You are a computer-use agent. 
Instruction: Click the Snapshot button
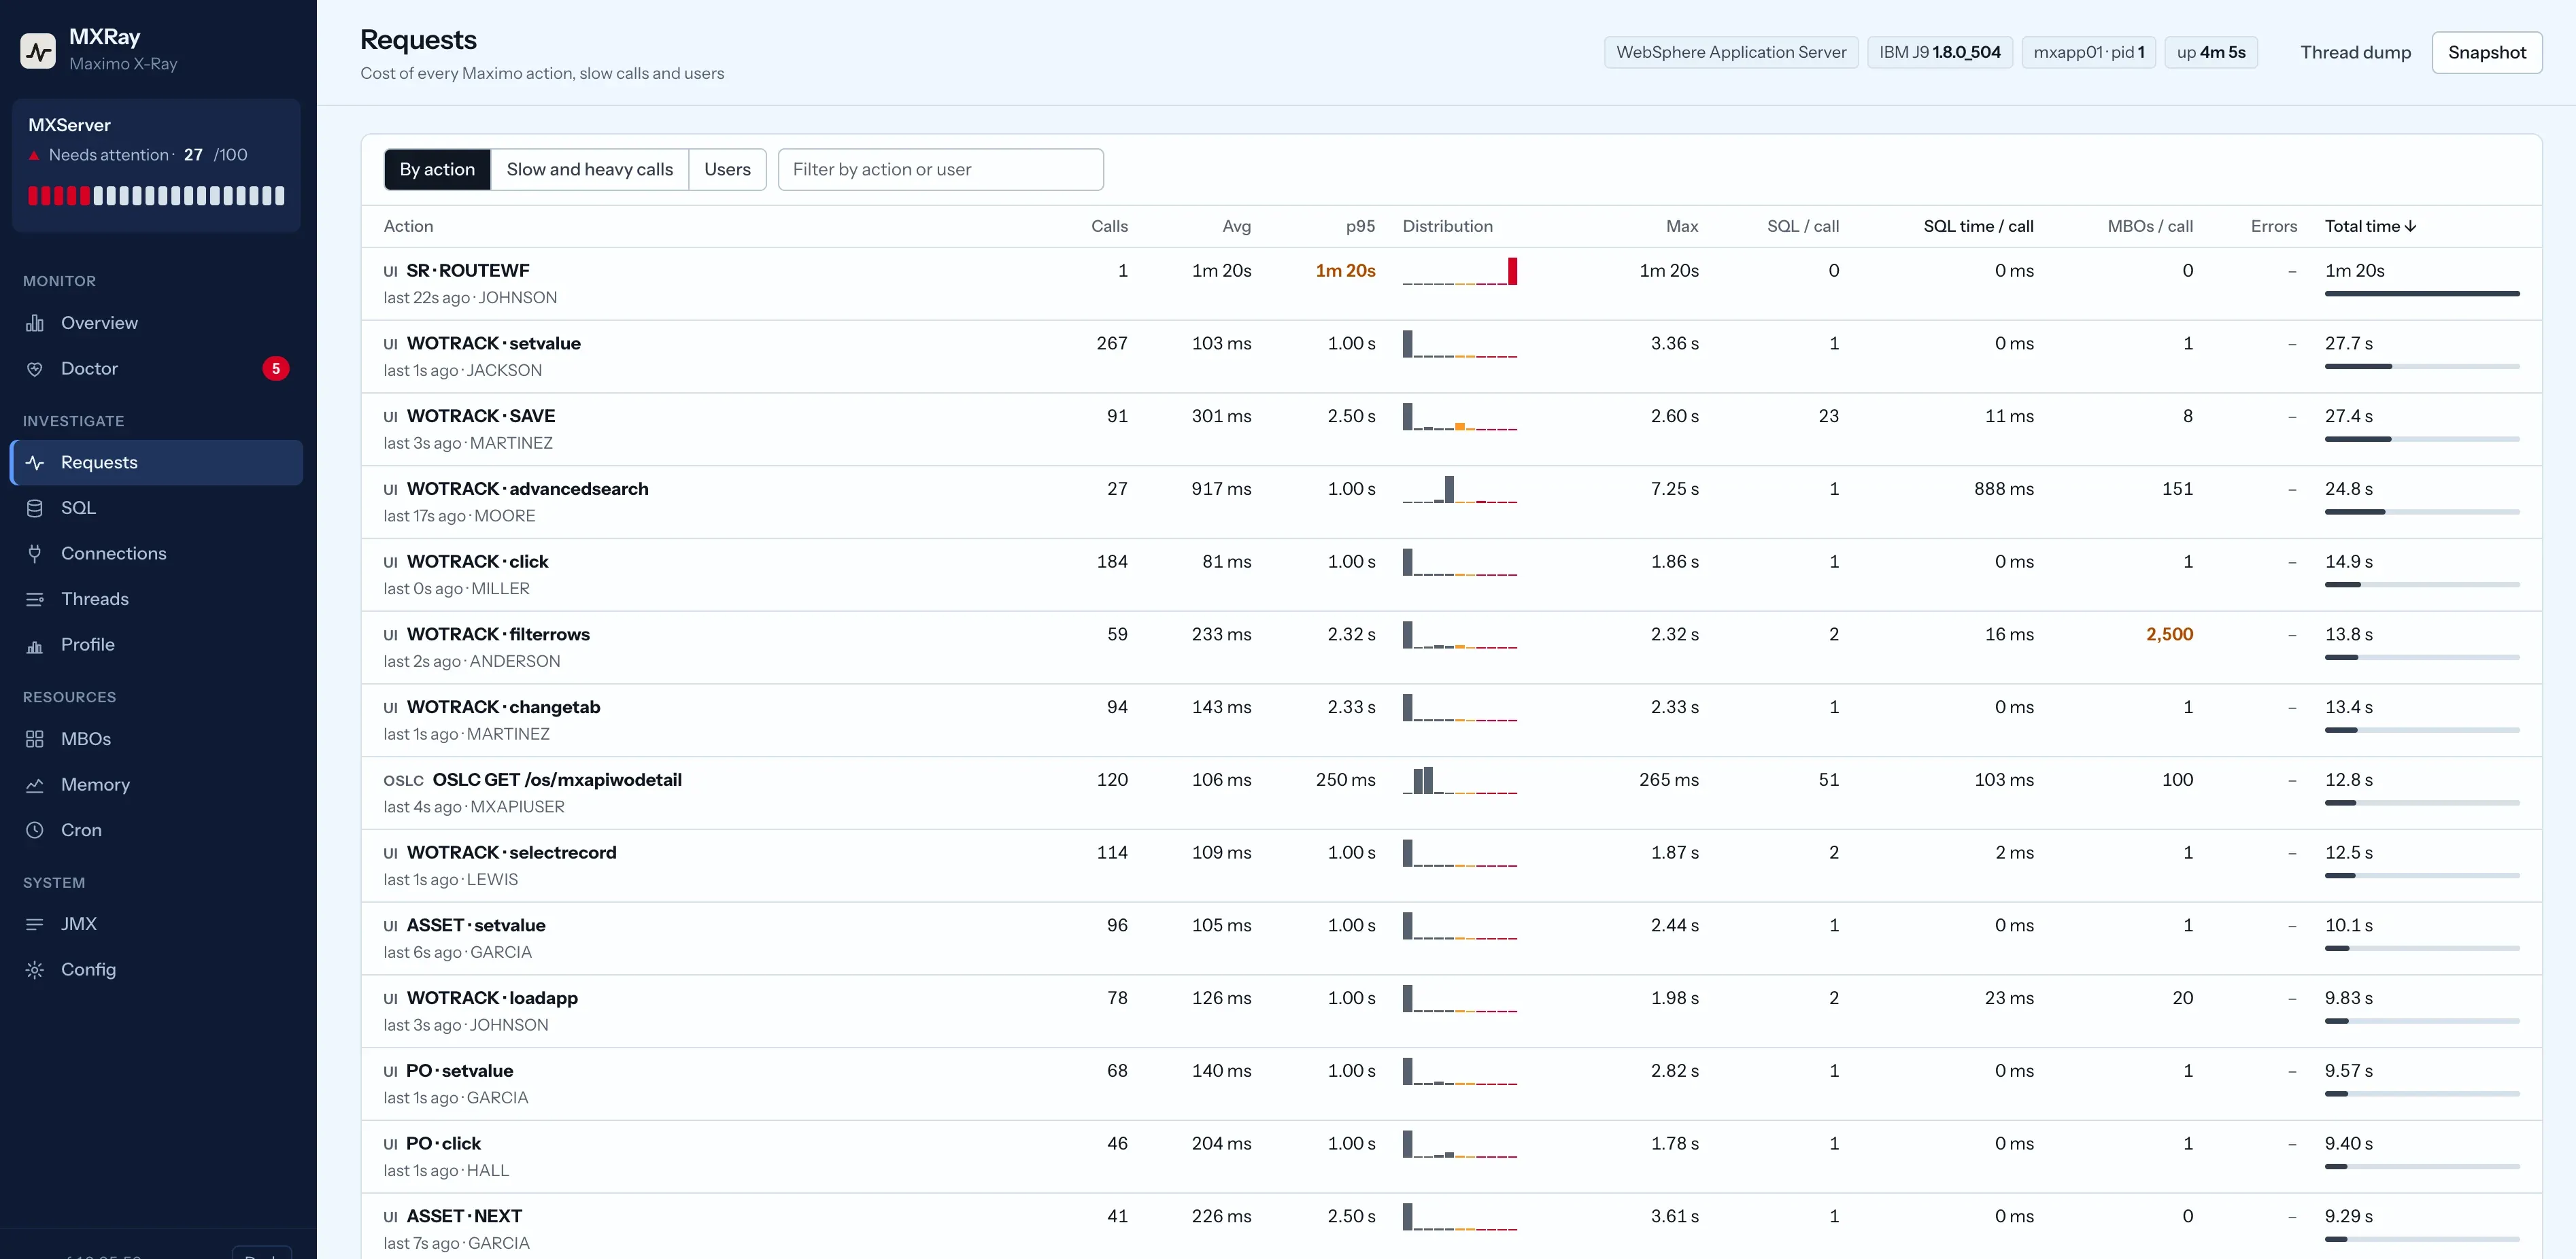coord(2486,52)
